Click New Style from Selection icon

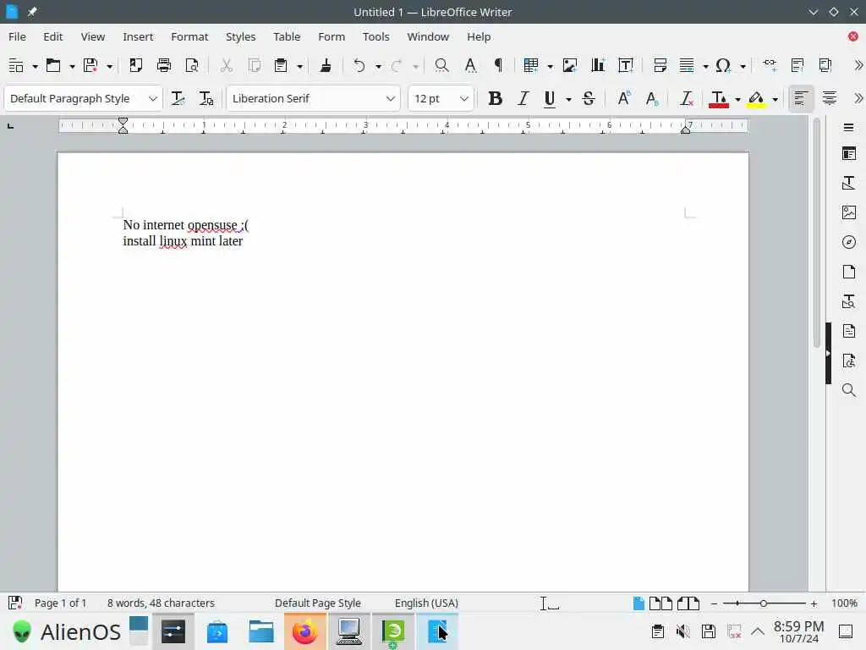pos(206,99)
